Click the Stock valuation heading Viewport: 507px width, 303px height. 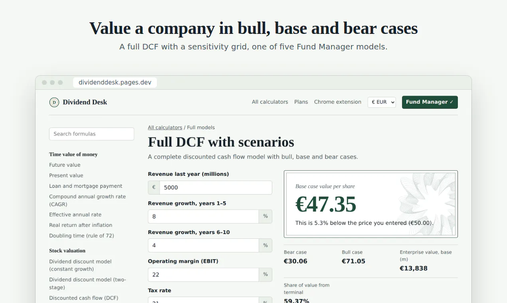click(67, 251)
